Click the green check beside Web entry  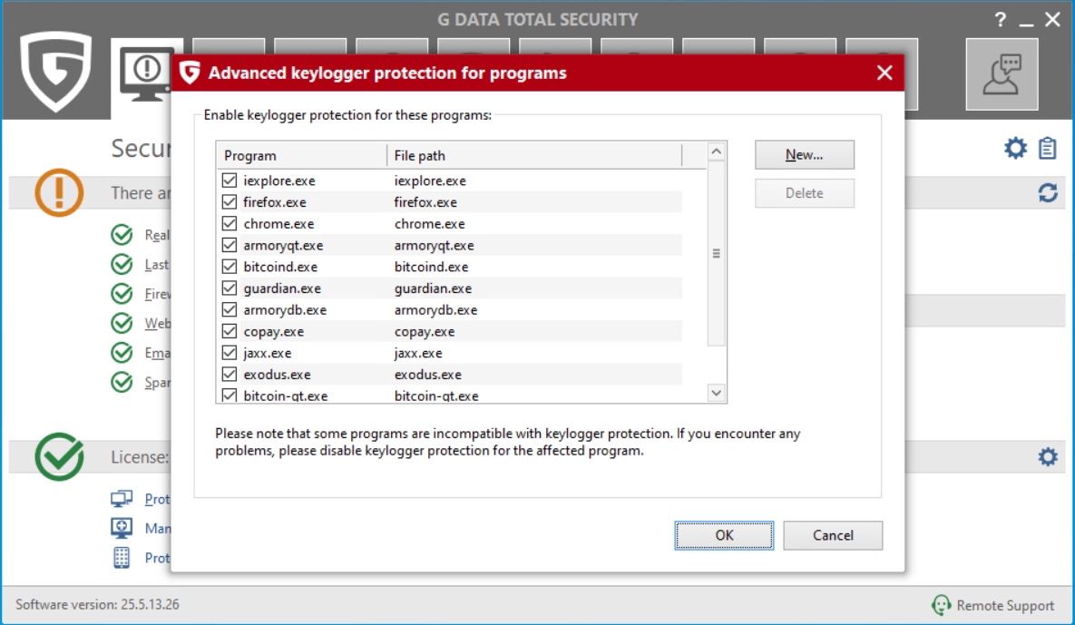122,323
